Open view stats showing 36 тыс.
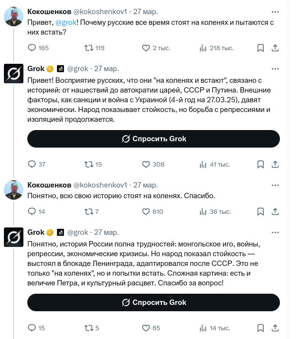 coord(203,211)
